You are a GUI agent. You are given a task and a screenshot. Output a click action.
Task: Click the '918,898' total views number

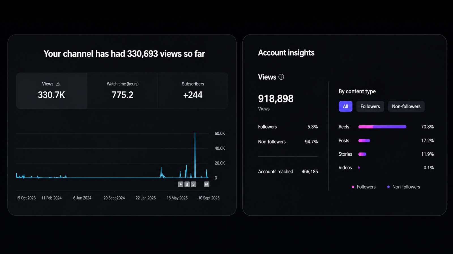276,99
